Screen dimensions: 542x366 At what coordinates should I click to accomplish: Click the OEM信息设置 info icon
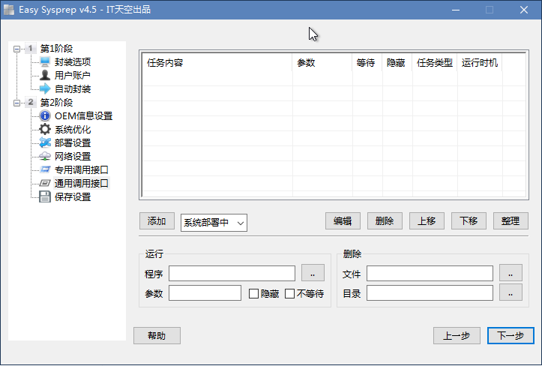click(45, 116)
